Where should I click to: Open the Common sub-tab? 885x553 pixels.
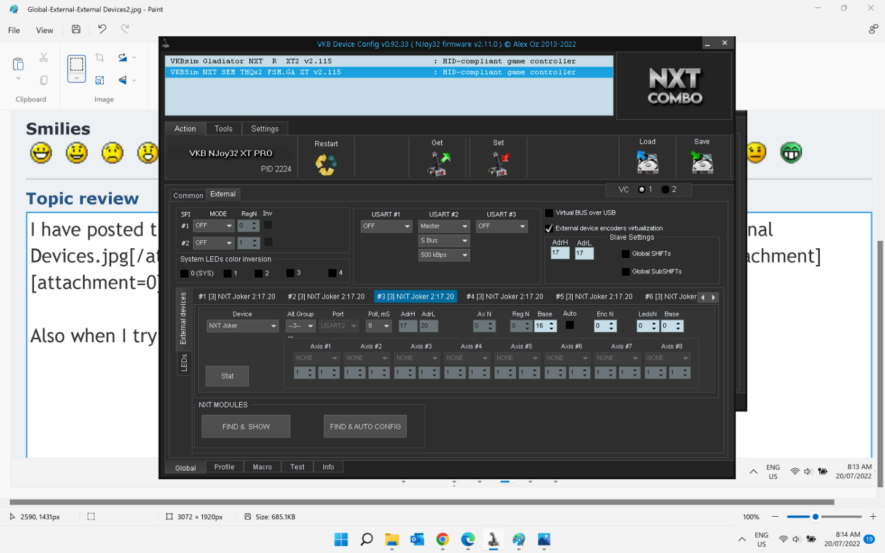(188, 195)
